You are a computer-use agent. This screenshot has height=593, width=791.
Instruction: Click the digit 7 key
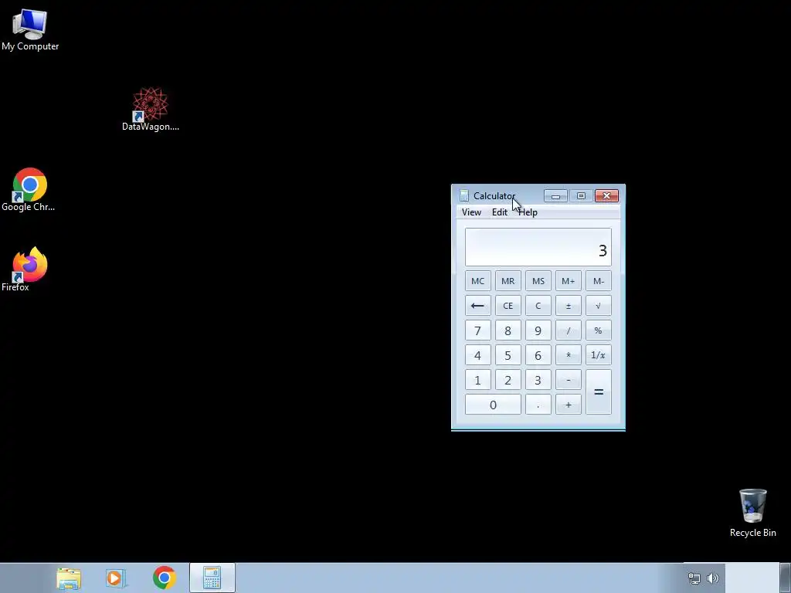coord(477,330)
